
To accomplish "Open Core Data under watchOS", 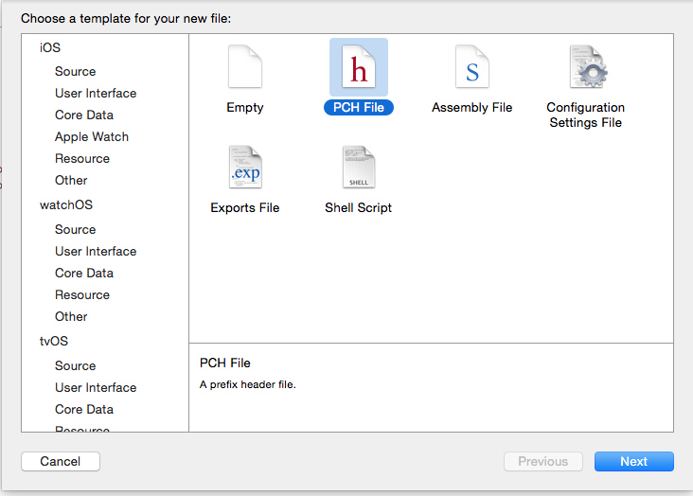I will 84,273.
